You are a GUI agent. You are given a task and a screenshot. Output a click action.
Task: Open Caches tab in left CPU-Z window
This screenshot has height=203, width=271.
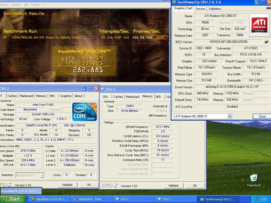point(12,96)
